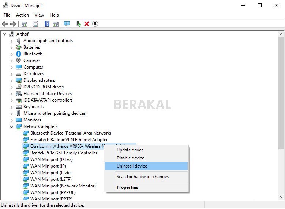Click the Update device driver toolbar icon

79,24
